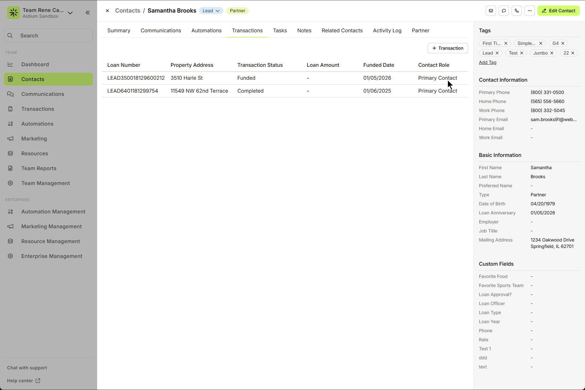Open the Marketing megaphone sidebar icon
Image resolution: width=585 pixels, height=390 pixels.
pyautogui.click(x=10, y=139)
